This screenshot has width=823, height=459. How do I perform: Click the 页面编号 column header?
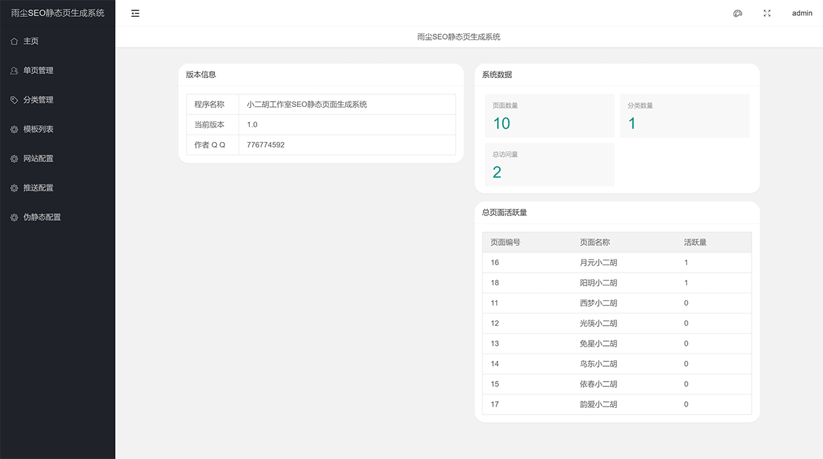(x=507, y=242)
